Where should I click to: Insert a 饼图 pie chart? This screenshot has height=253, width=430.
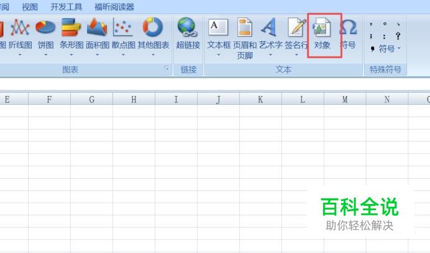click(x=45, y=37)
